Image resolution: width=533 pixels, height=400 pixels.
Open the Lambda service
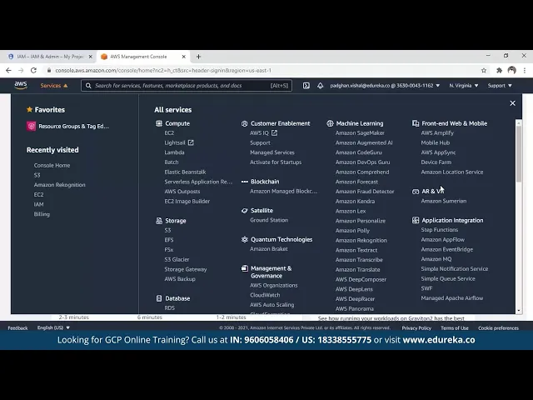(174, 152)
